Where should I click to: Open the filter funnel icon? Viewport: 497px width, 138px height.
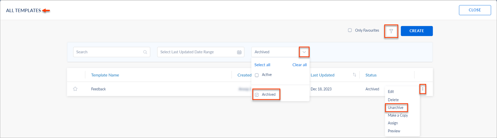[391, 31]
